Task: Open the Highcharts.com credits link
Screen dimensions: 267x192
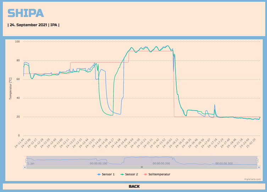Action: pos(252,179)
